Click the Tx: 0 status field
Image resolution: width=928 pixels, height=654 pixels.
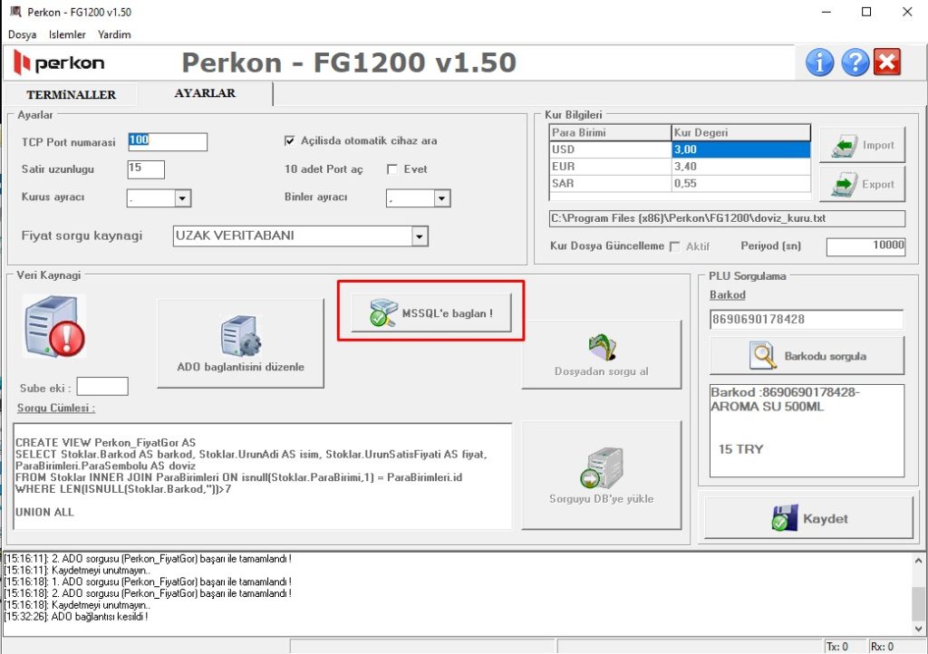click(846, 647)
